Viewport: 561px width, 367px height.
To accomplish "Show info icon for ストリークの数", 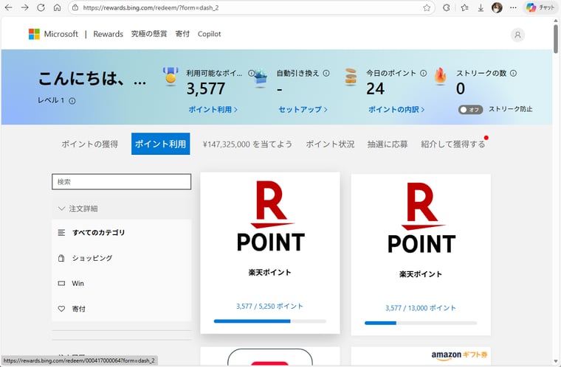I will [x=513, y=73].
